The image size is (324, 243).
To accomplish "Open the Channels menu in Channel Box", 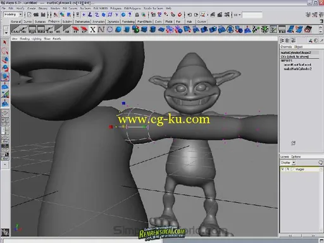I will click(286, 47).
